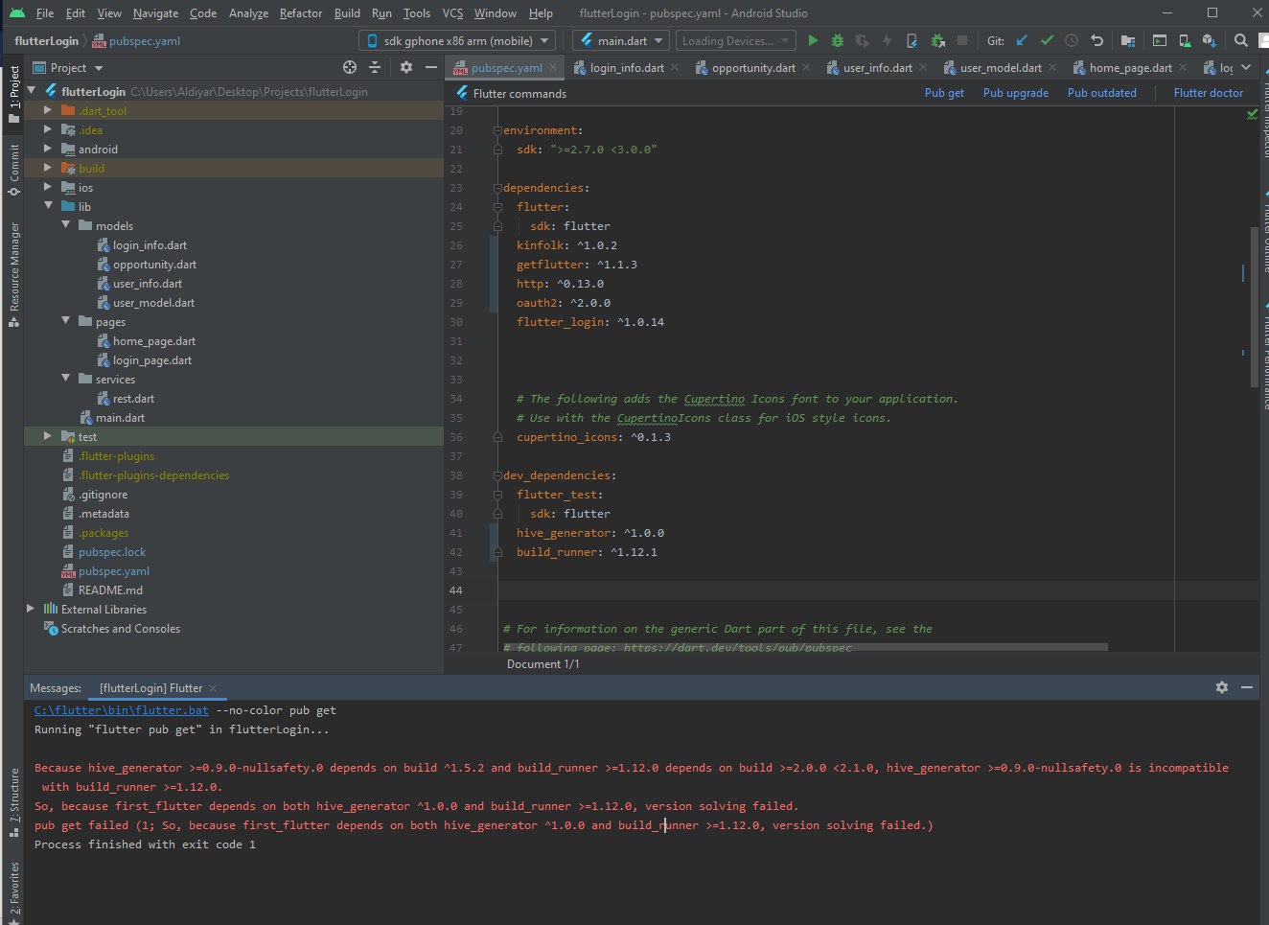
Task: Commit changes with Git green checkmark
Action: click(1047, 40)
